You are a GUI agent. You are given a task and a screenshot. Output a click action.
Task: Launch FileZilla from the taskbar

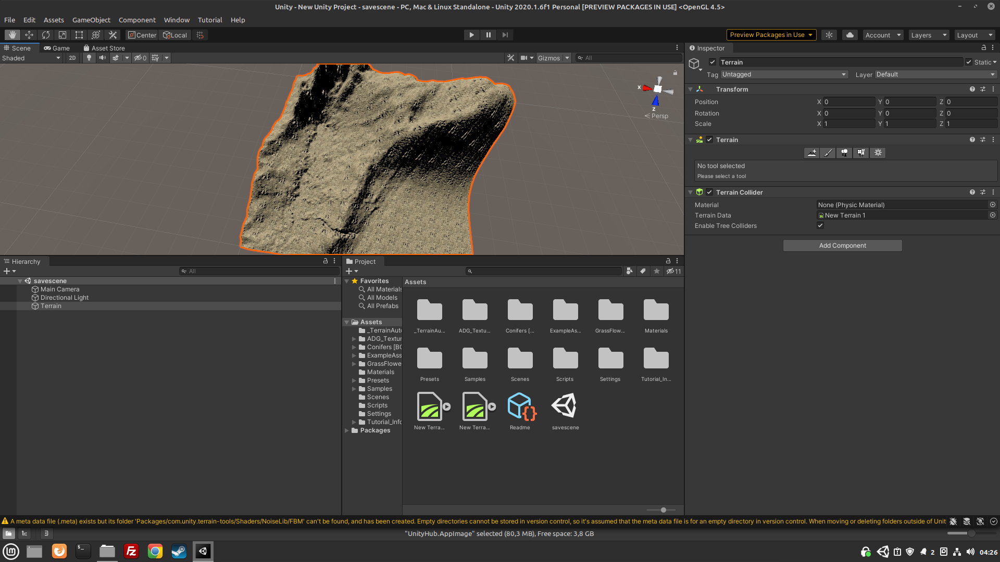point(131,551)
